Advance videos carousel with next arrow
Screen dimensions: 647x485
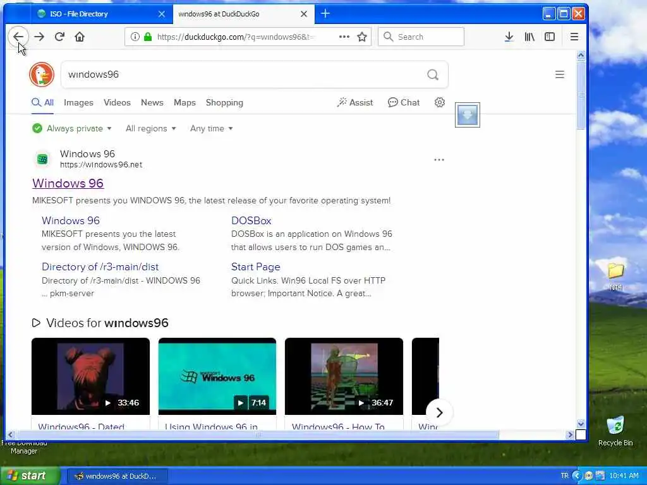pos(439,412)
